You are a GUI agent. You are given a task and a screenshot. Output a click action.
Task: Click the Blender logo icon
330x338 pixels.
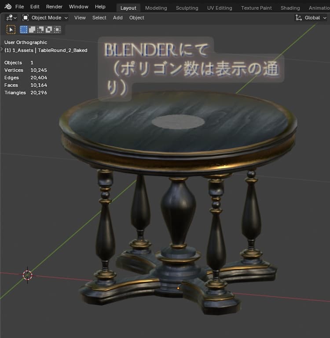8,7
